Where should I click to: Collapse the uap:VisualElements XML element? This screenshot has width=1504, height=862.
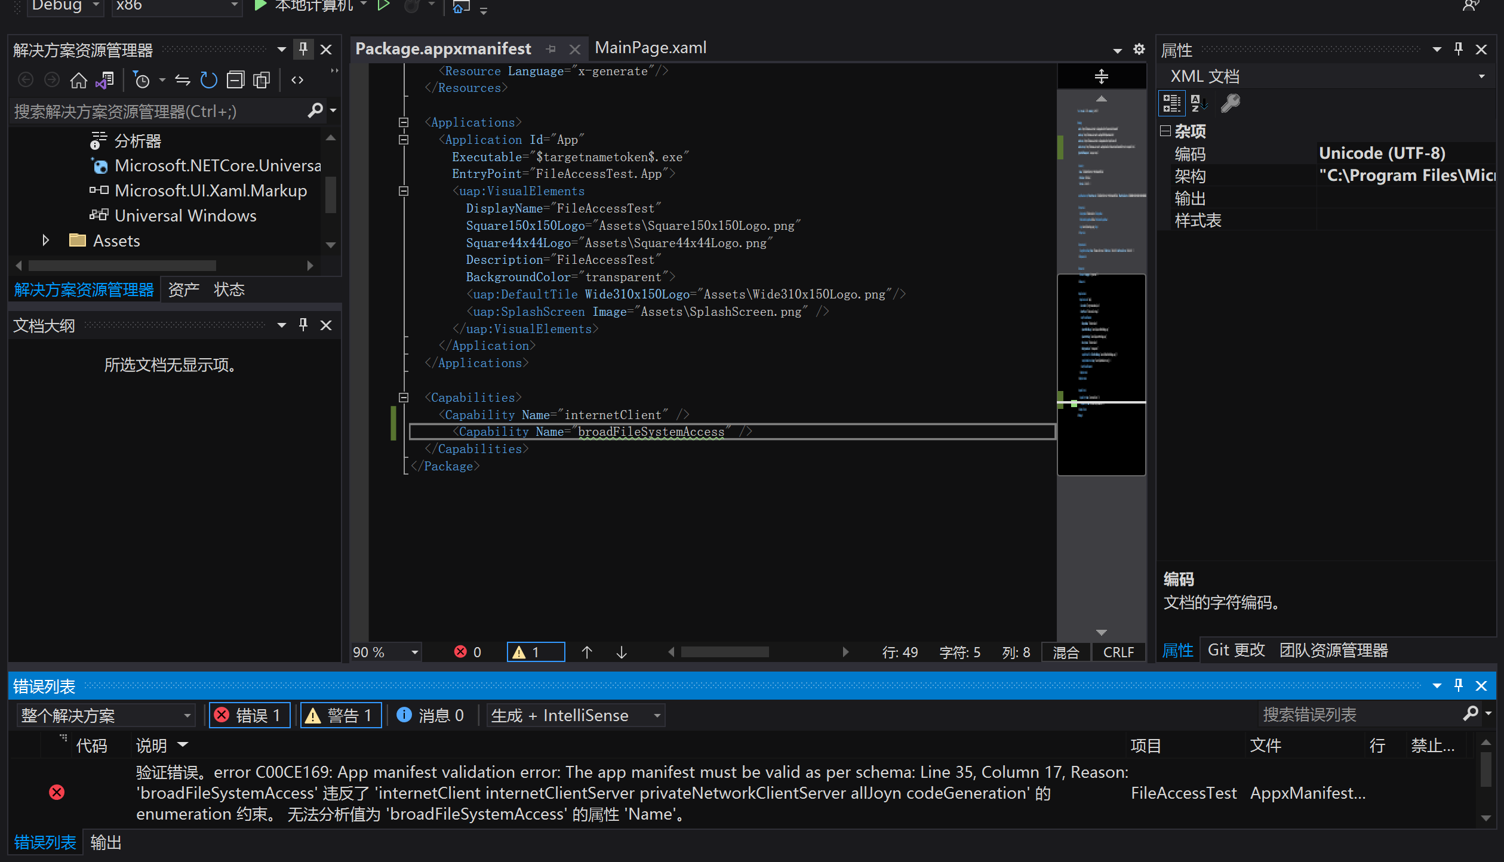[x=404, y=191]
